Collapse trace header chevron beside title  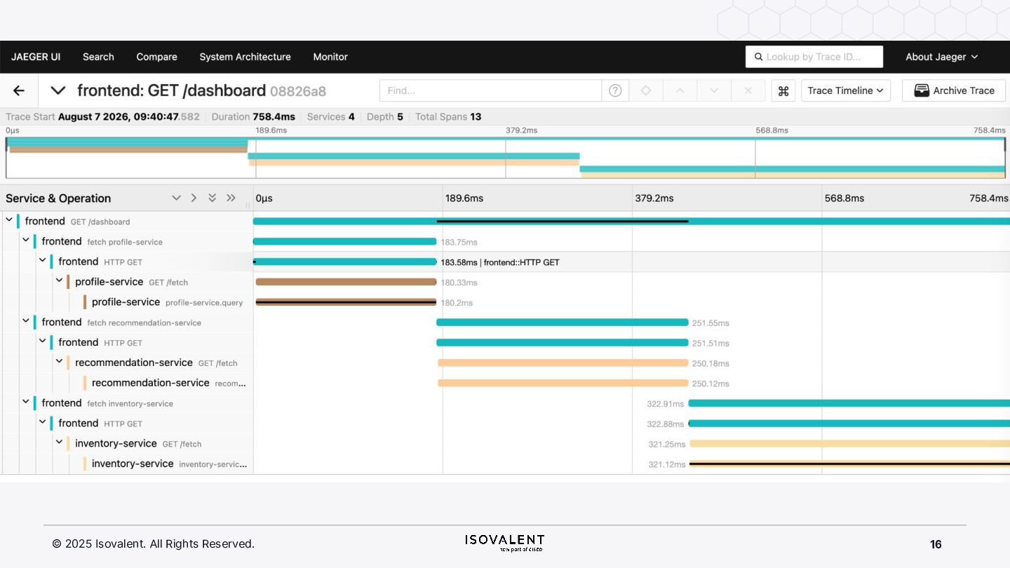pos(58,90)
